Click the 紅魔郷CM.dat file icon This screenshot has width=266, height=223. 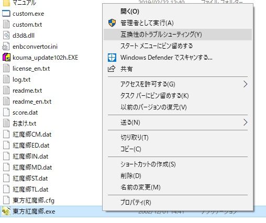coord(6,135)
